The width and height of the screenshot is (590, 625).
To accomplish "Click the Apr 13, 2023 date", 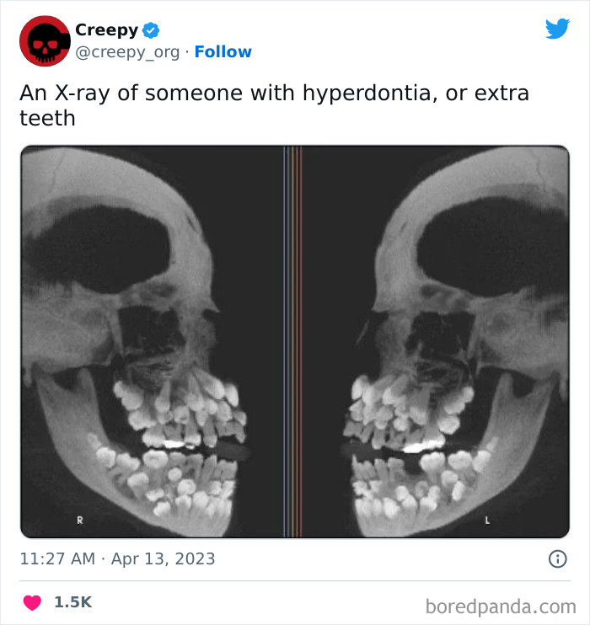I will 163,558.
